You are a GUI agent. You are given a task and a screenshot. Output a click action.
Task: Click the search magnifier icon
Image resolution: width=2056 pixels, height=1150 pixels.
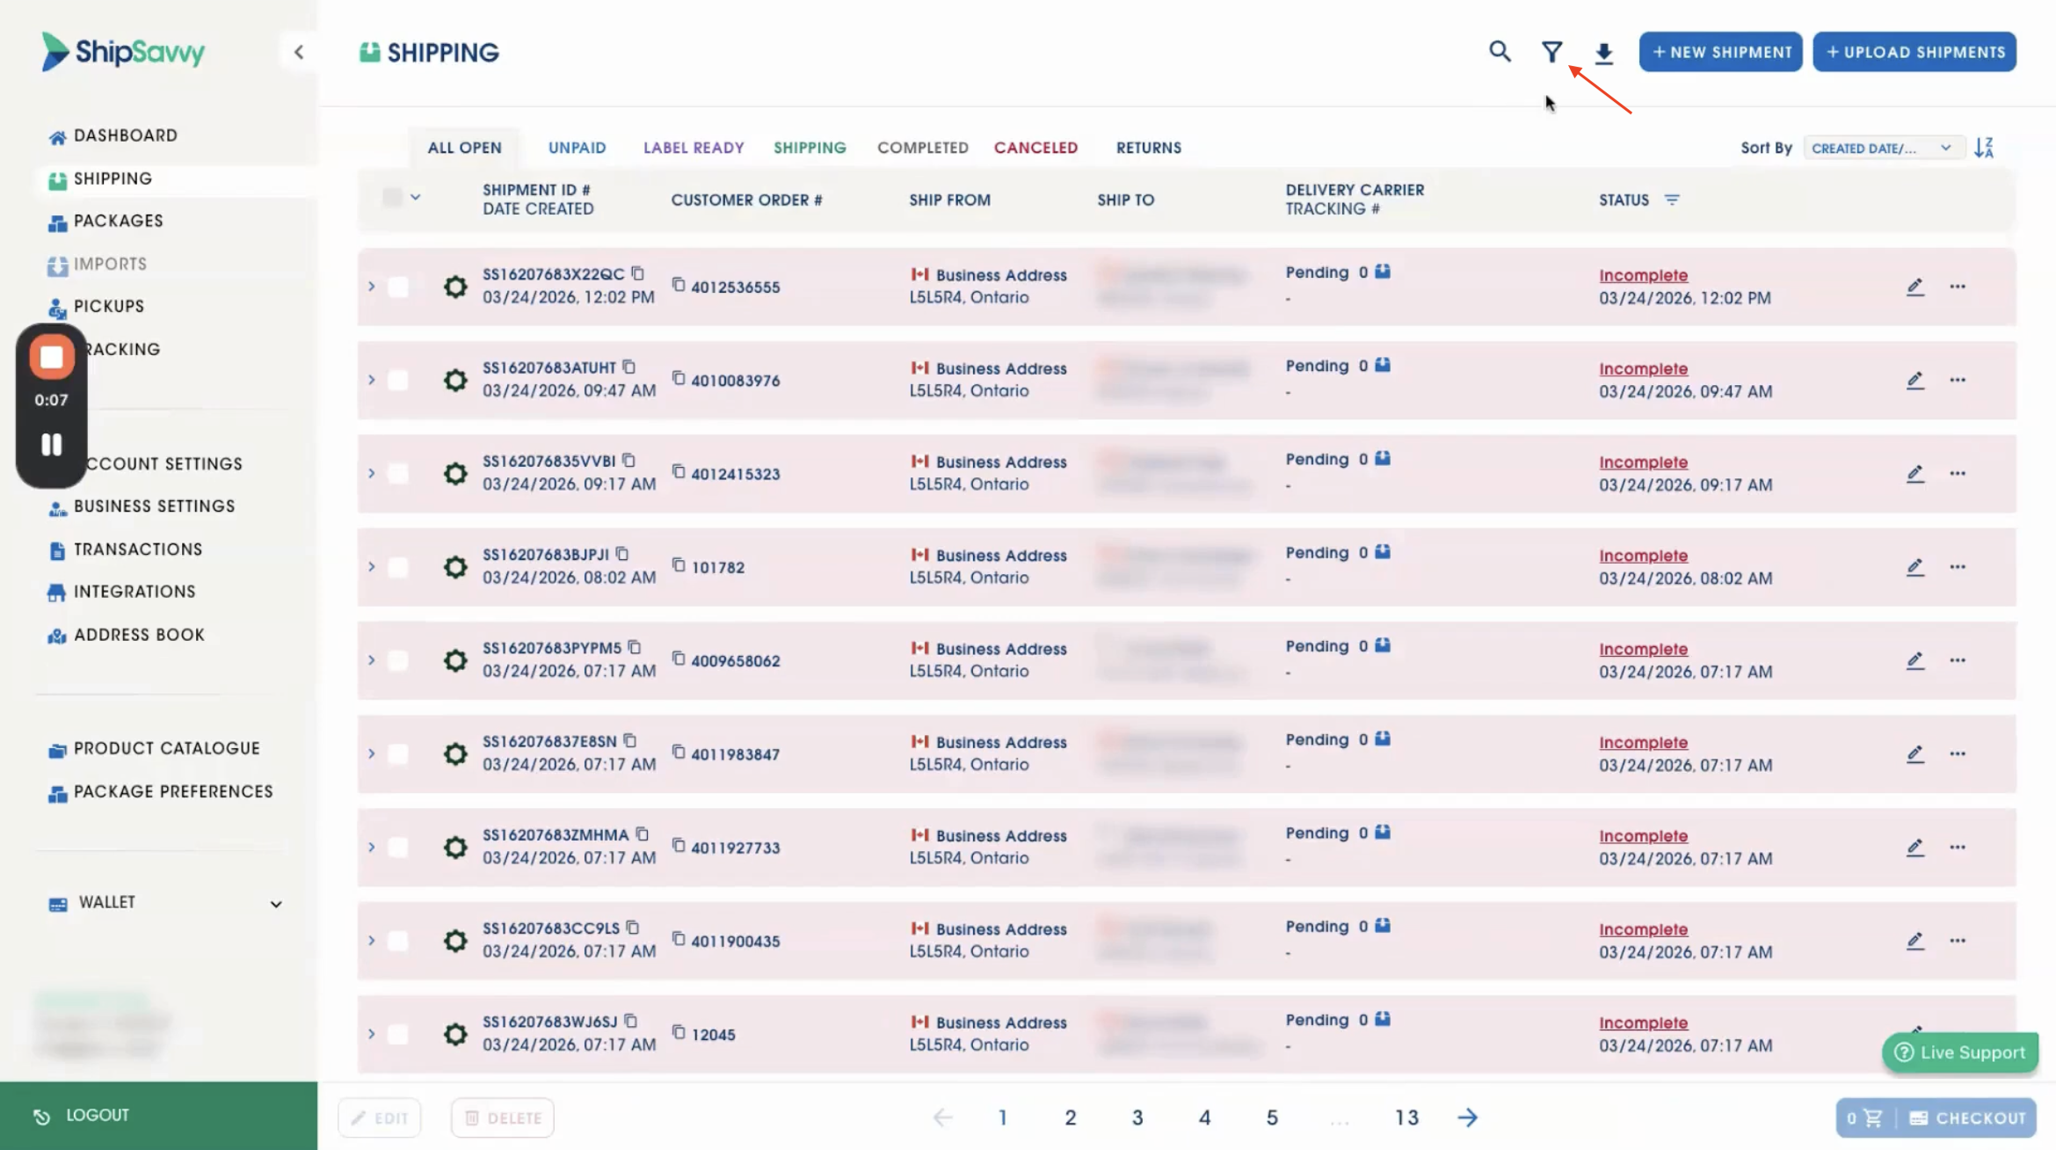(x=1500, y=52)
